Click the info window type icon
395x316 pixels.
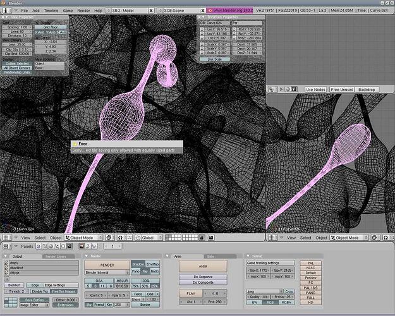coord(6,11)
